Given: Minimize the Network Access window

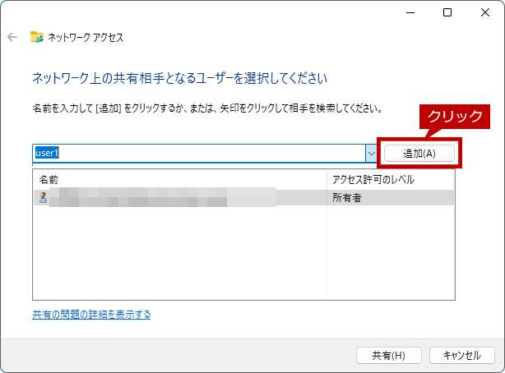Looking at the screenshot, I should point(410,12).
